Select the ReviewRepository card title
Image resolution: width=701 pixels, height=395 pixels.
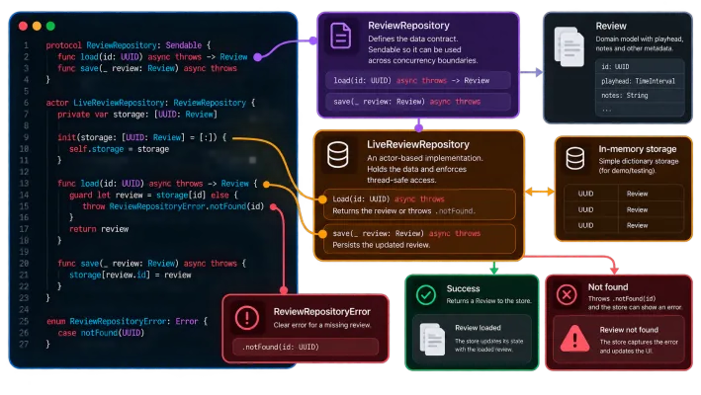408,26
